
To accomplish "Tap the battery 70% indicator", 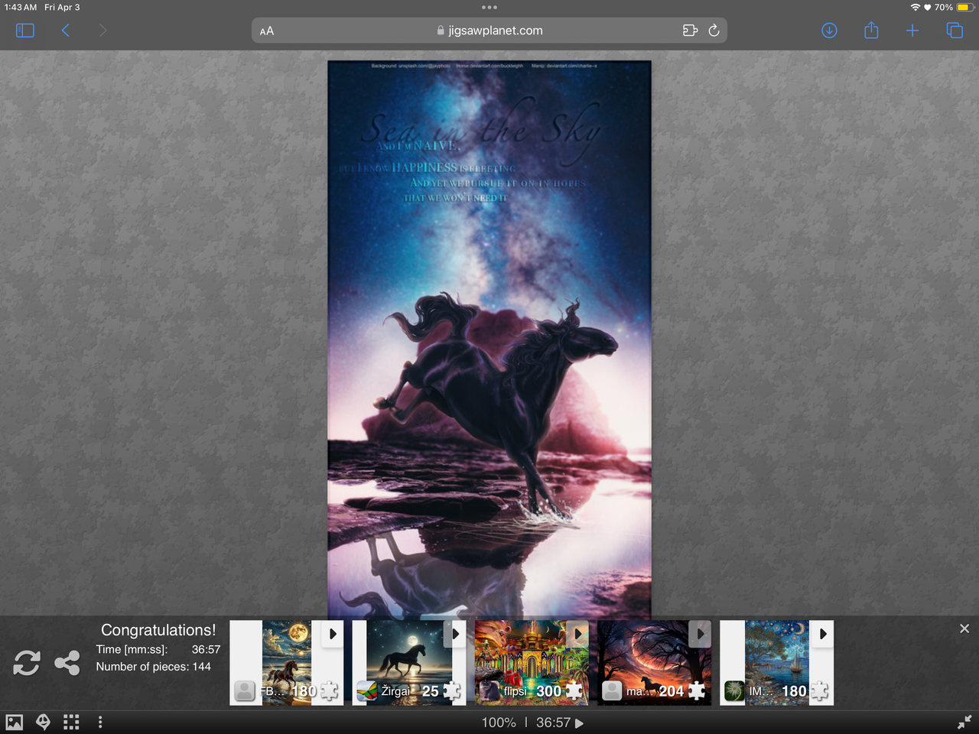I will pyautogui.click(x=953, y=7).
